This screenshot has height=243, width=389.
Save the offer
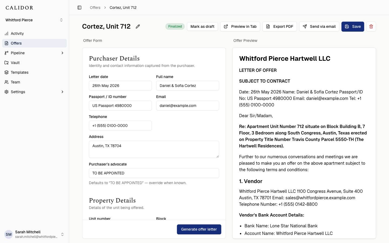click(x=353, y=26)
